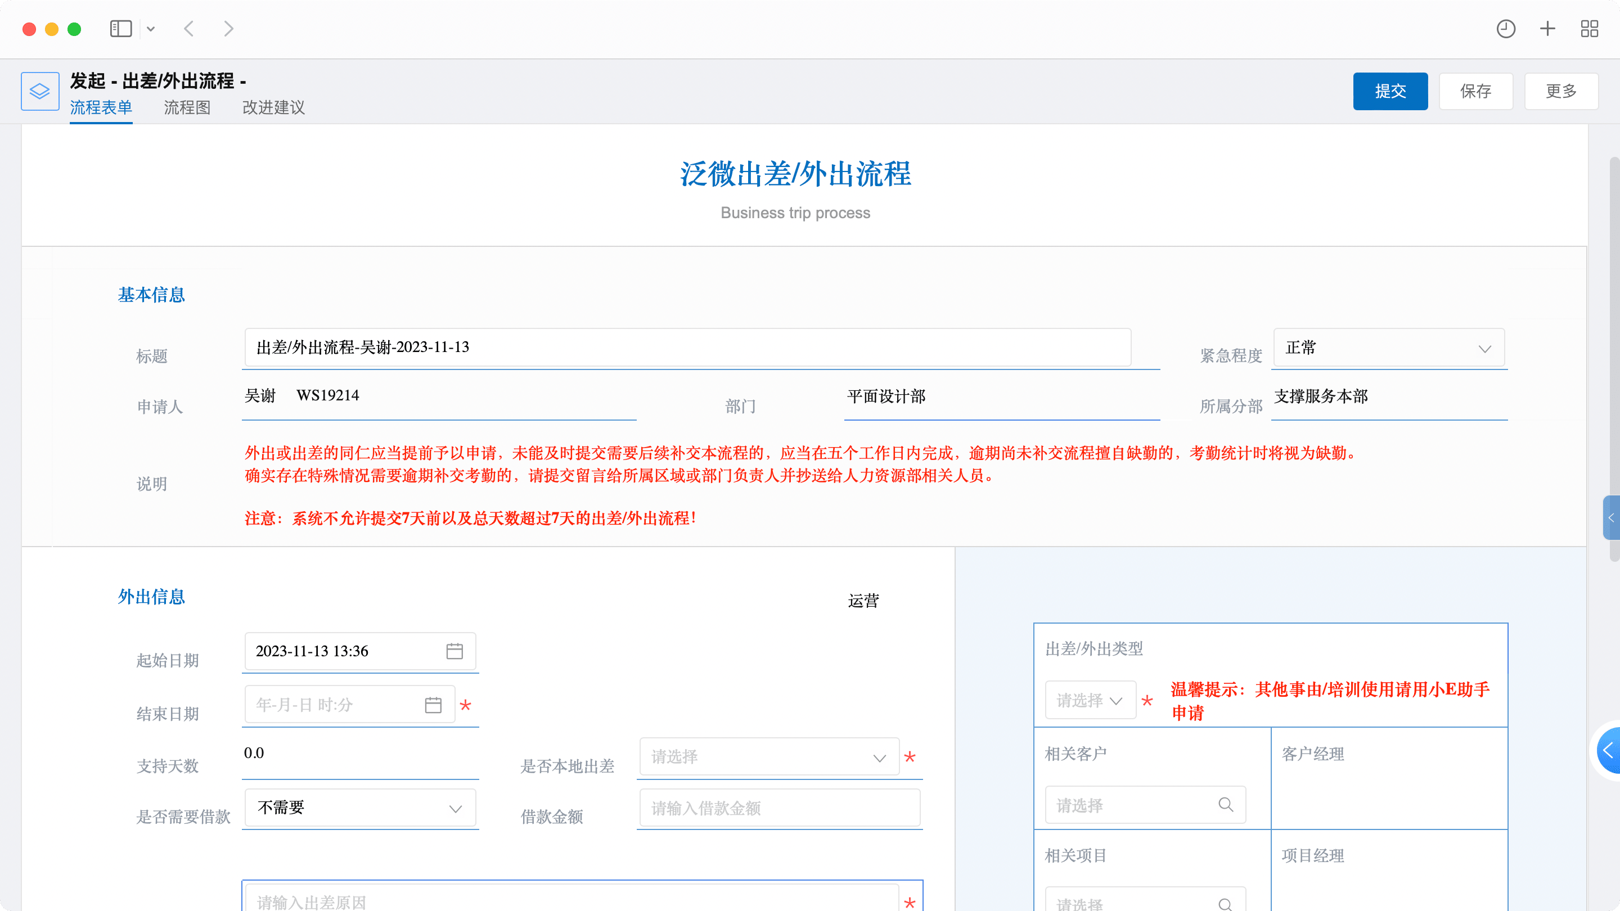Click the red 注意 seven-day warning text
The image size is (1620, 911).
coord(471,518)
